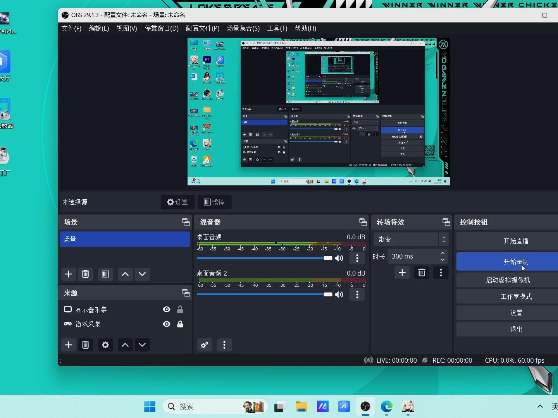Screen dimensions: 558x418
Task: Open File Explorer from the taskbar
Action: point(301,406)
